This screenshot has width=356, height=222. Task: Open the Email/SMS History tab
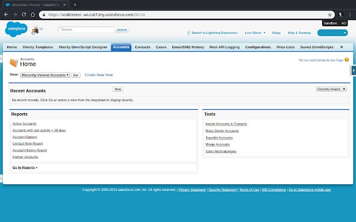tap(188, 47)
